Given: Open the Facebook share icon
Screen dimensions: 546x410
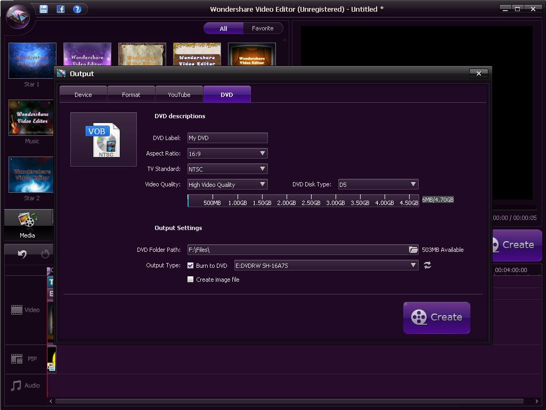Looking at the screenshot, I should (x=61, y=9).
